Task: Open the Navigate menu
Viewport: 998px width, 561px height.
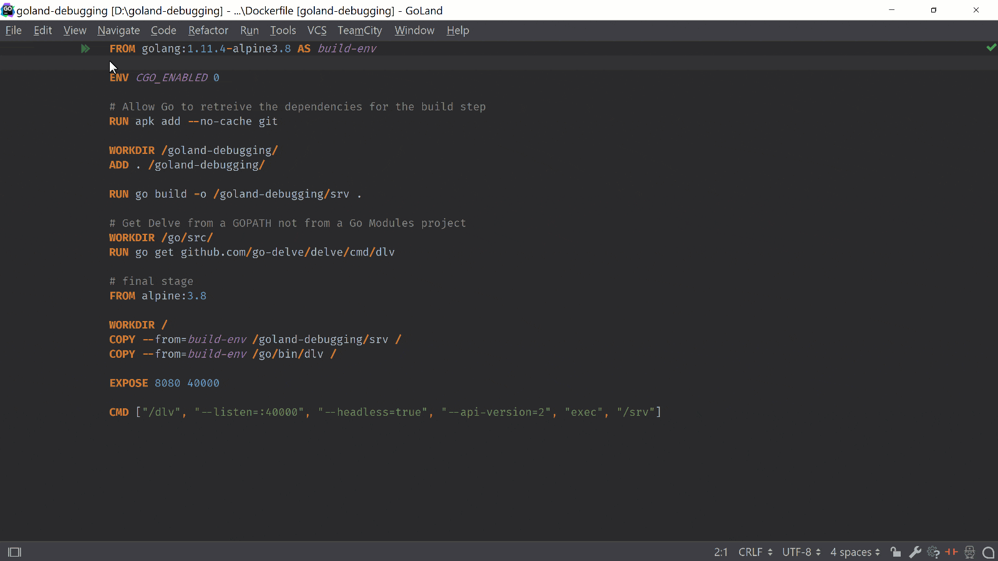Action: [x=119, y=31]
